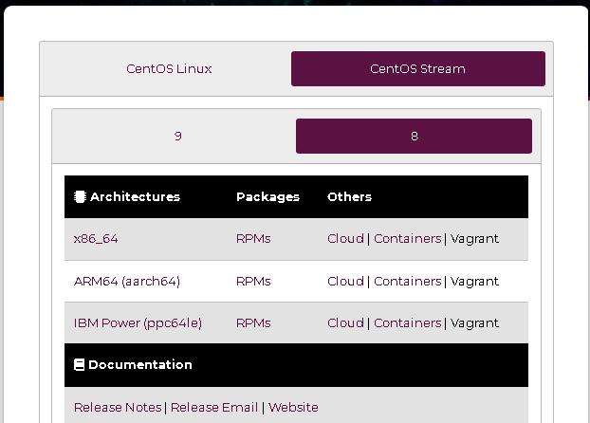Open the ARM64 (aarch64) download link
Screen dimensions: 590x423
click(x=127, y=282)
